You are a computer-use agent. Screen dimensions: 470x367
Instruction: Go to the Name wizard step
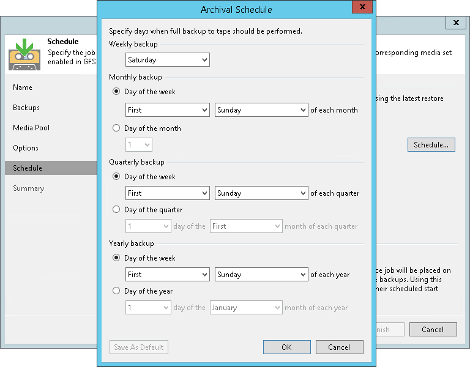click(23, 87)
